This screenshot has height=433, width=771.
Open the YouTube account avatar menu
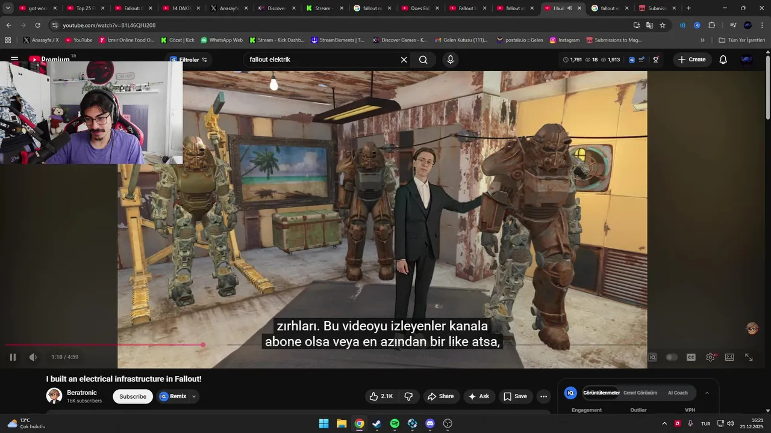point(747,60)
